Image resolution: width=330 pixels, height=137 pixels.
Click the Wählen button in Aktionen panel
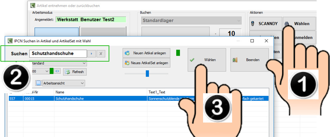(x=299, y=24)
